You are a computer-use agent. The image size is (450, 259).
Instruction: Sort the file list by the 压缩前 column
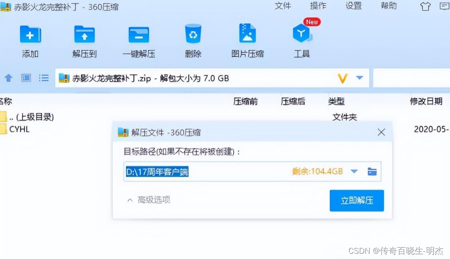[245, 101]
